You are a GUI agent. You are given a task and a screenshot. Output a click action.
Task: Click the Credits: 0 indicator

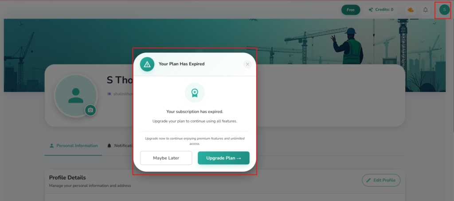380,10
